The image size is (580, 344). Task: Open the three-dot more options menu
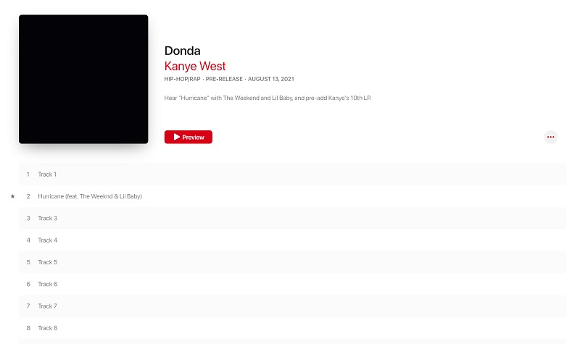550,137
